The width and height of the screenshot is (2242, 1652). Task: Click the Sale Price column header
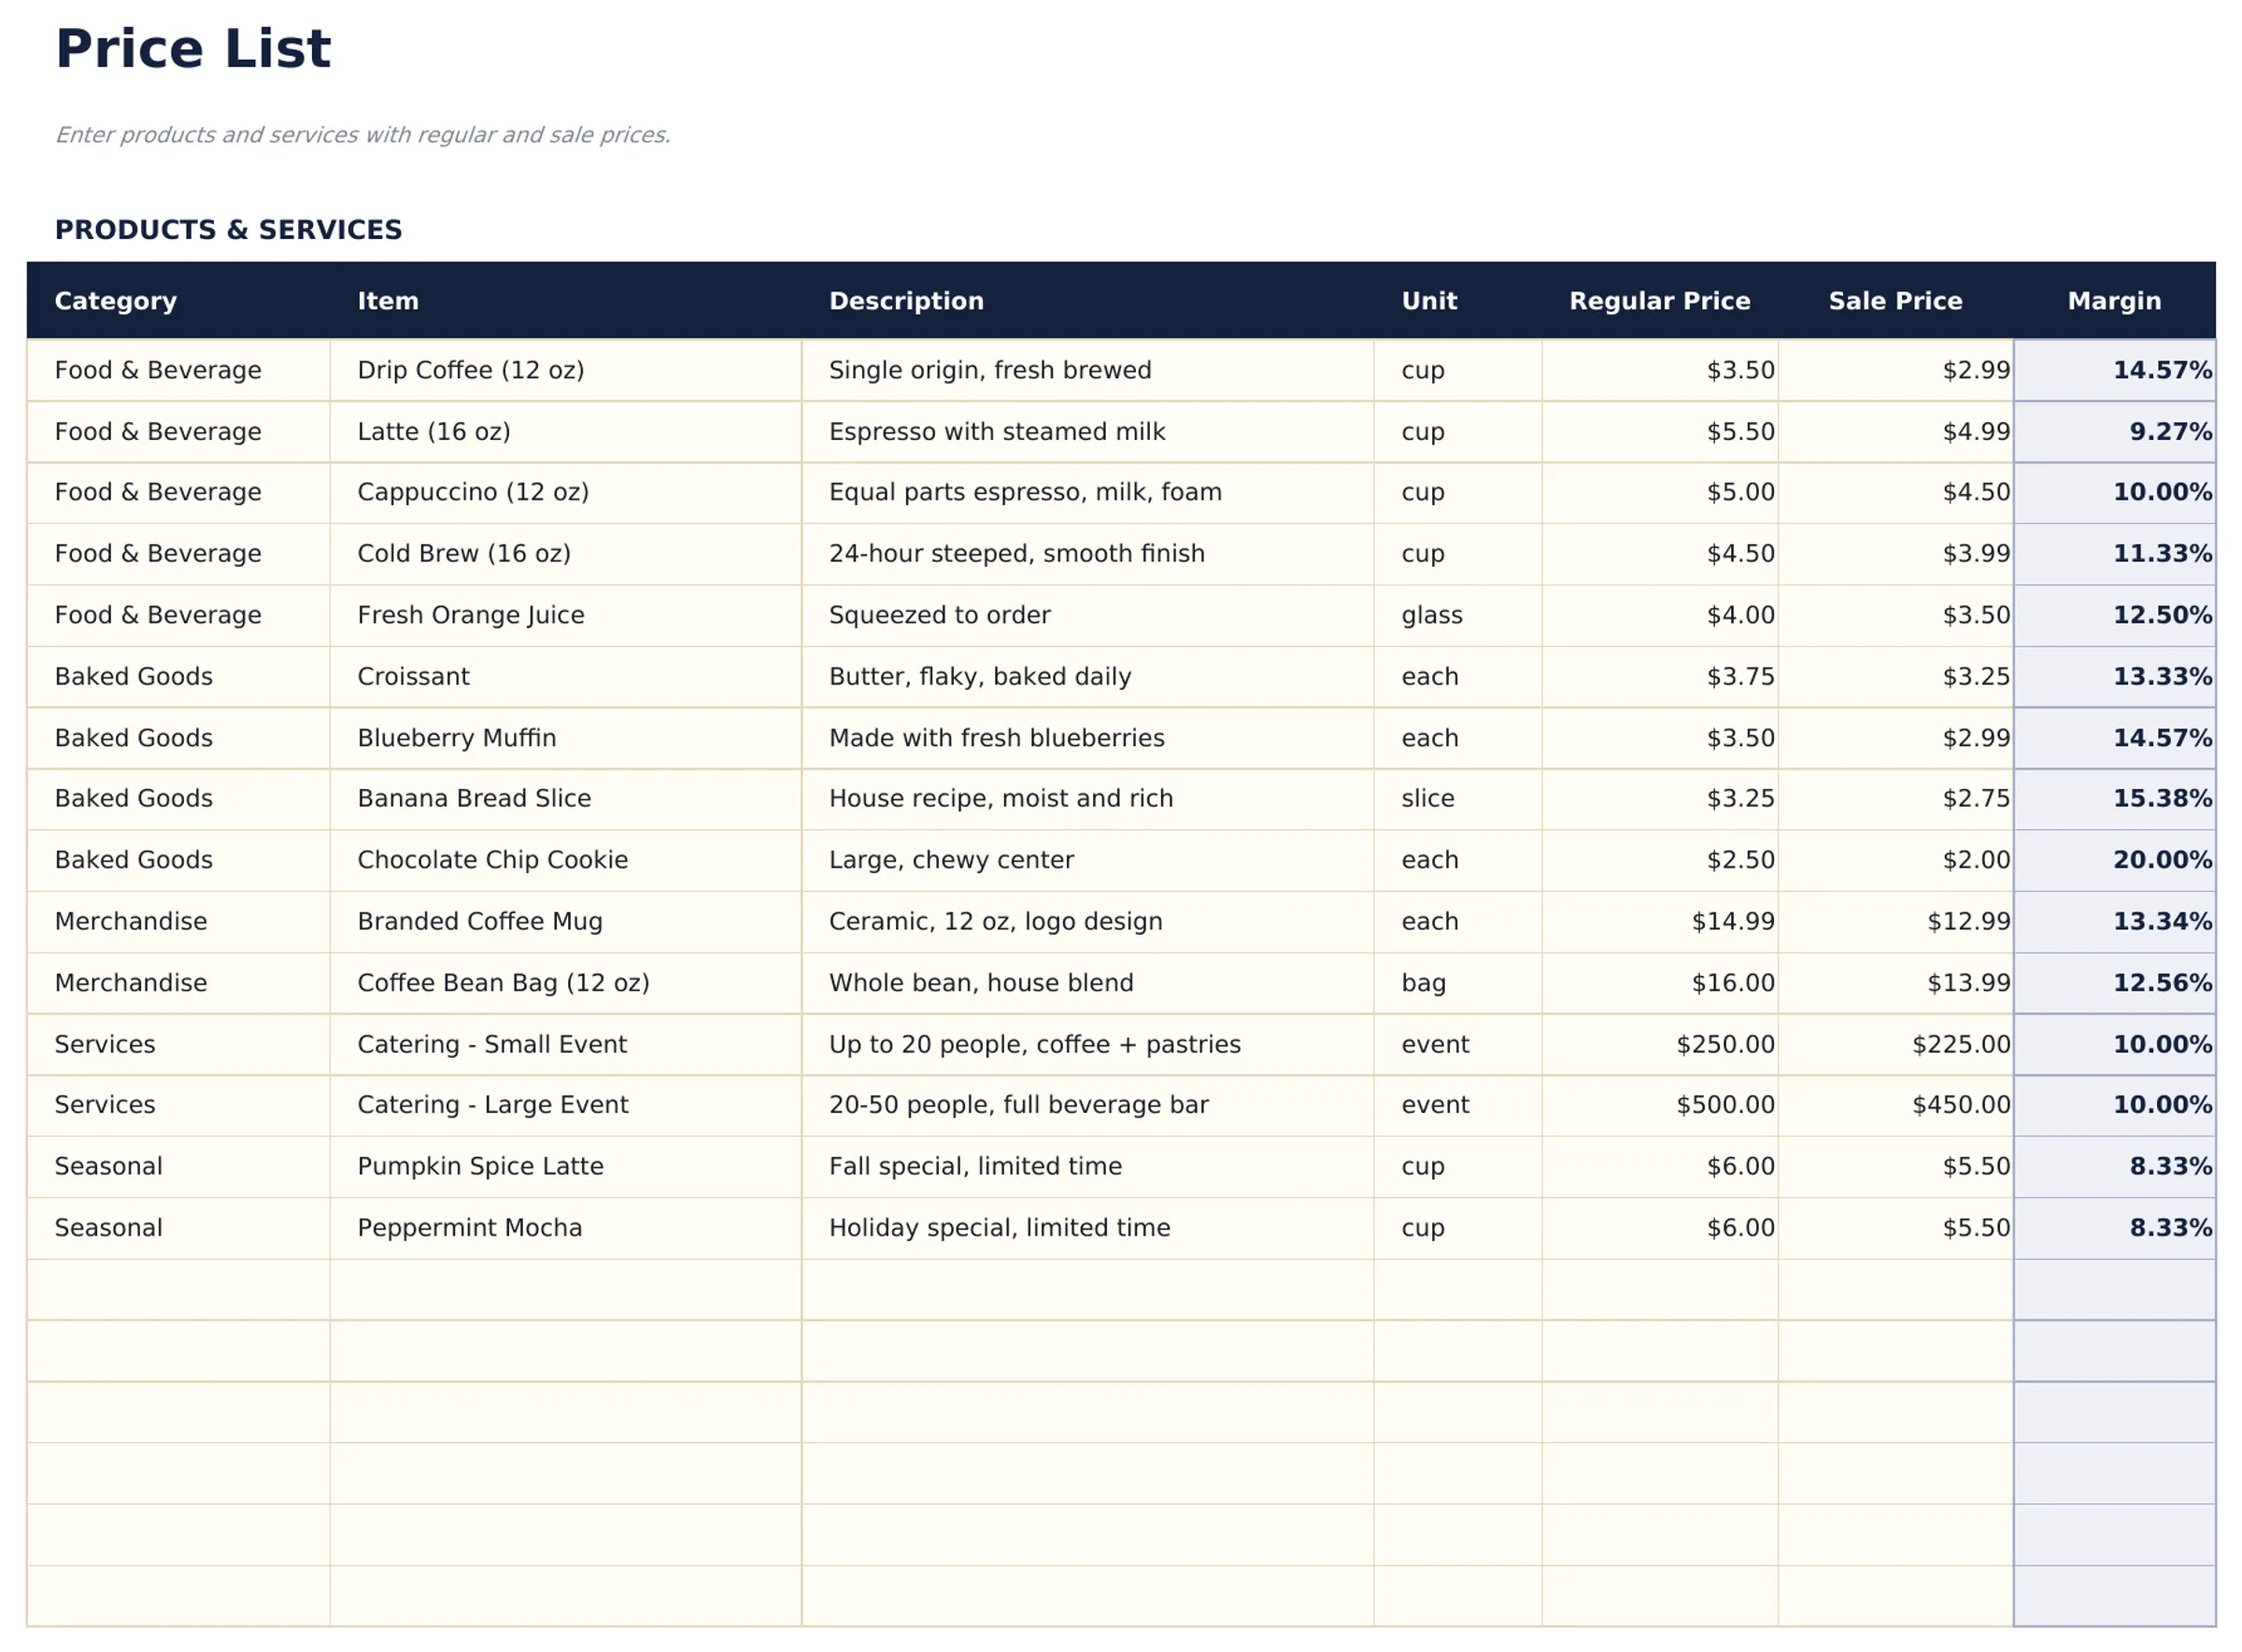[1894, 300]
